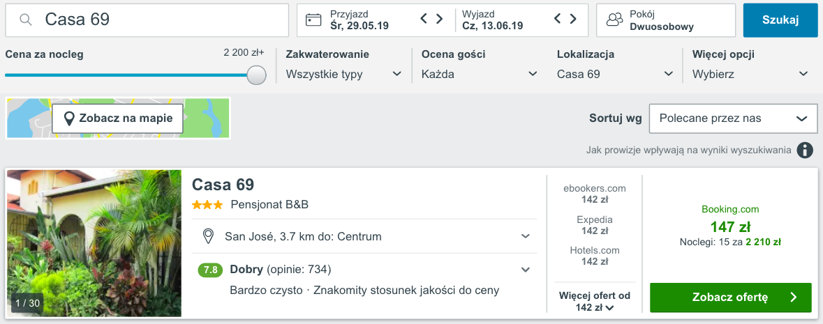823x324 pixels.
Task: Expand the guest rating reviews section
Action: (x=526, y=270)
